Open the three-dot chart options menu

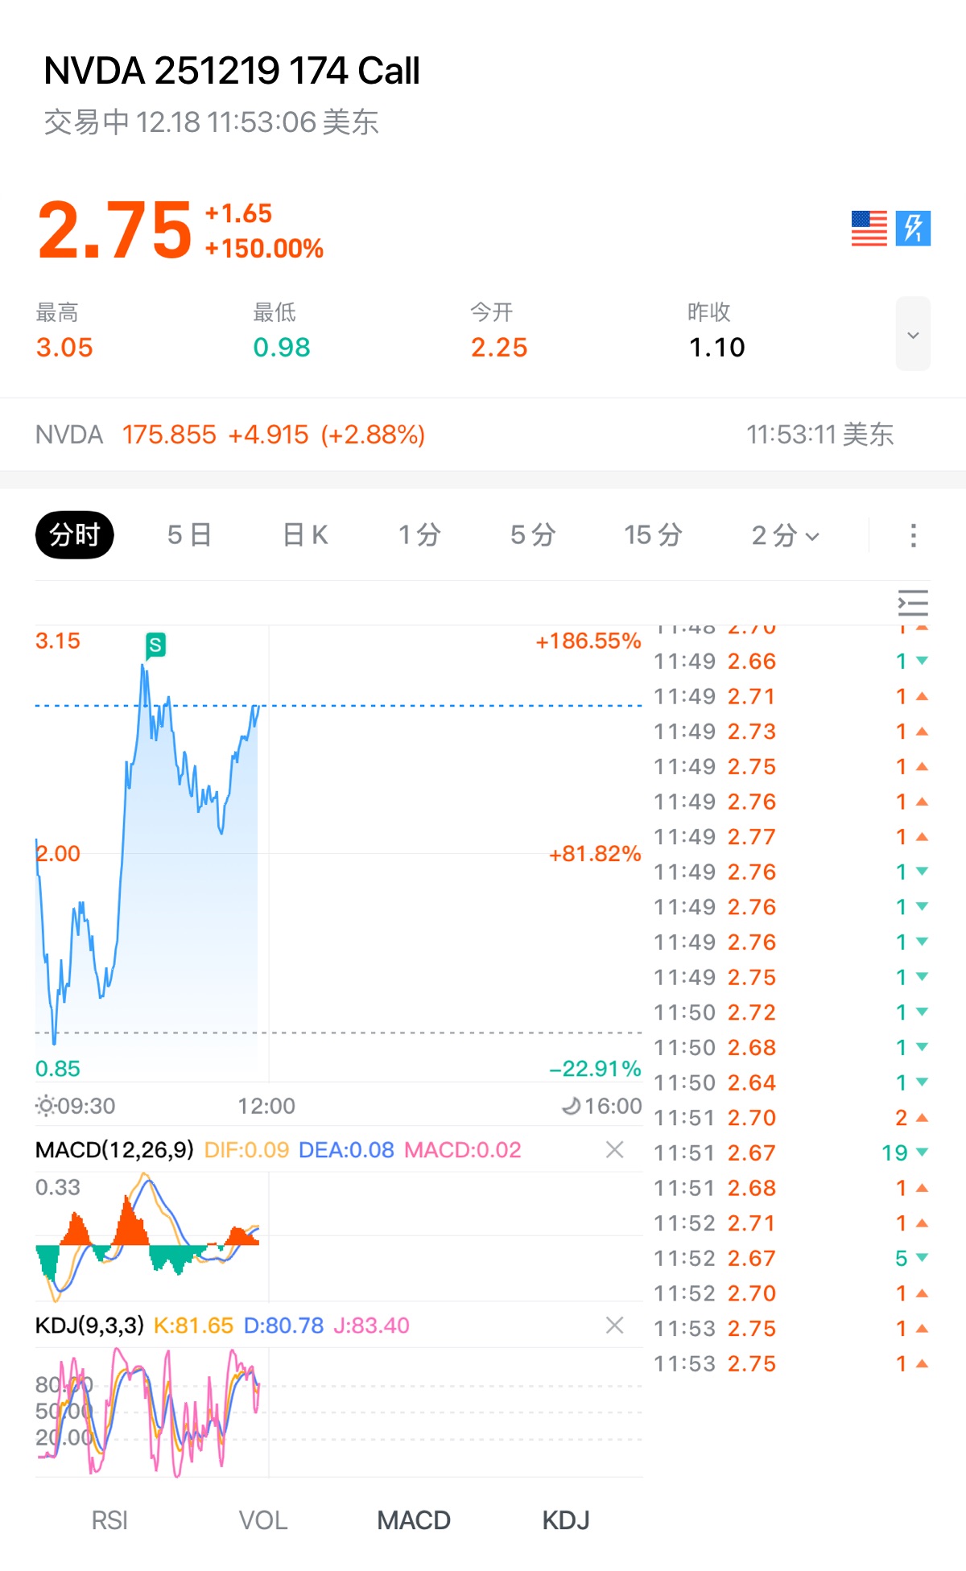click(x=913, y=536)
